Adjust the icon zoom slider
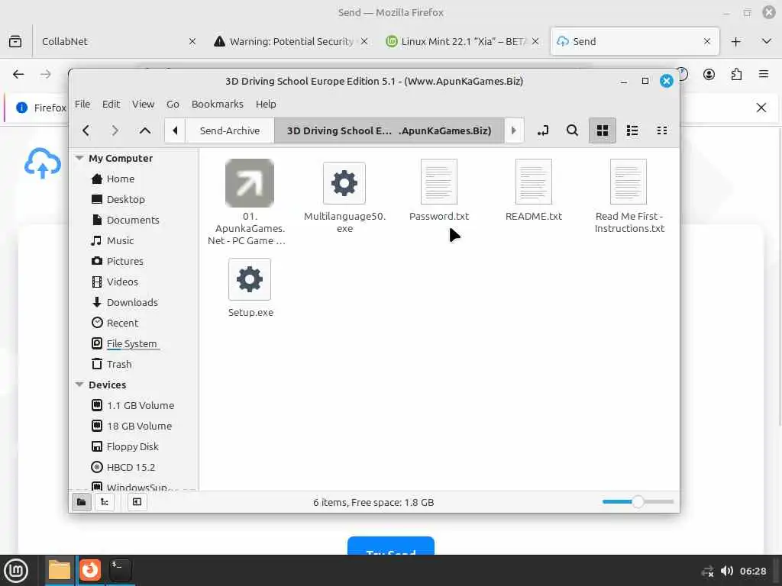 point(638,502)
